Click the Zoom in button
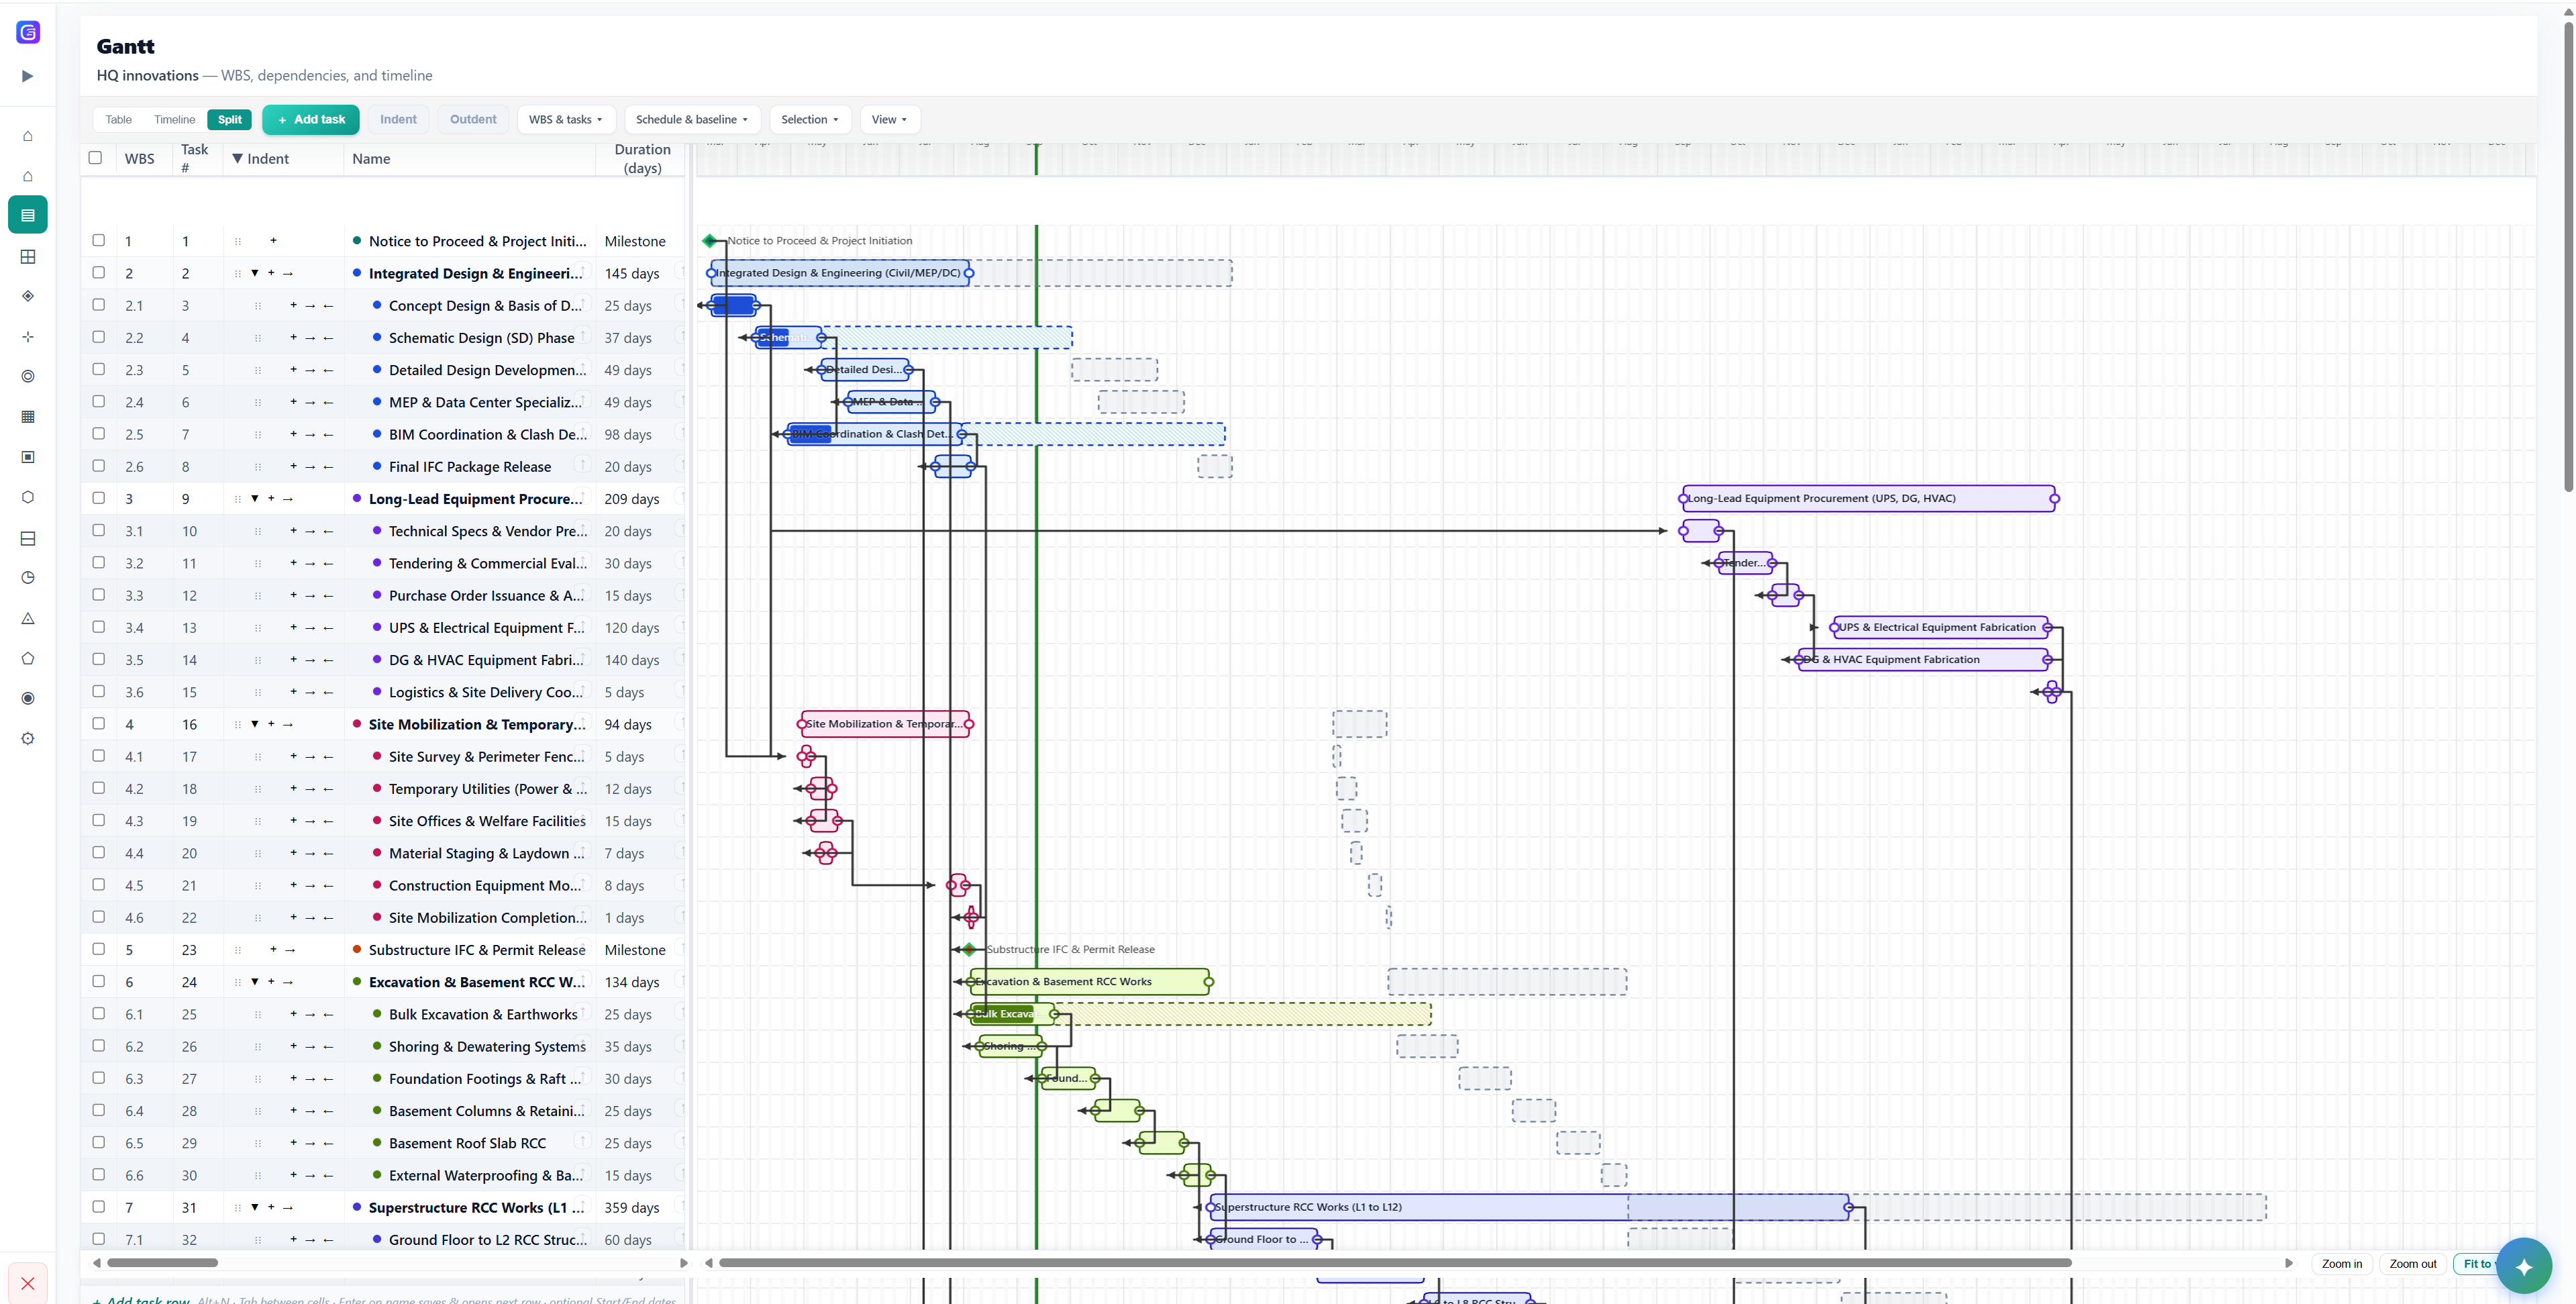The width and height of the screenshot is (2576, 1304). click(x=2342, y=1264)
